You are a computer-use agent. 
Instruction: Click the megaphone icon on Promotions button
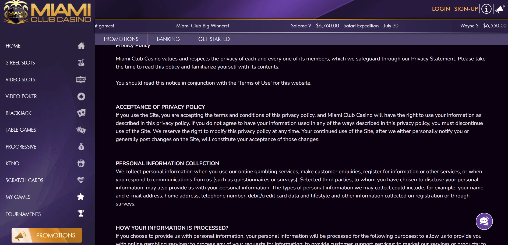coord(20,236)
